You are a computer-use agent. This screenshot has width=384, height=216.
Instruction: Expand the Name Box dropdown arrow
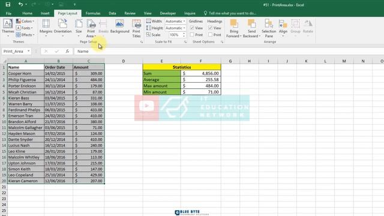pyautogui.click(x=29, y=51)
